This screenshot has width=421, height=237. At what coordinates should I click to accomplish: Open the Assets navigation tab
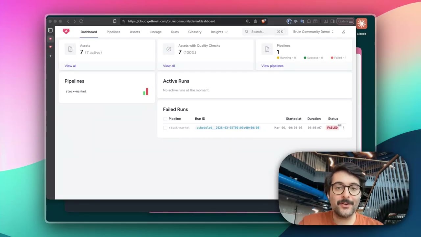[x=135, y=32]
